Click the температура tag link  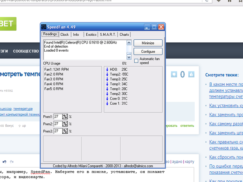click(x=23, y=109)
